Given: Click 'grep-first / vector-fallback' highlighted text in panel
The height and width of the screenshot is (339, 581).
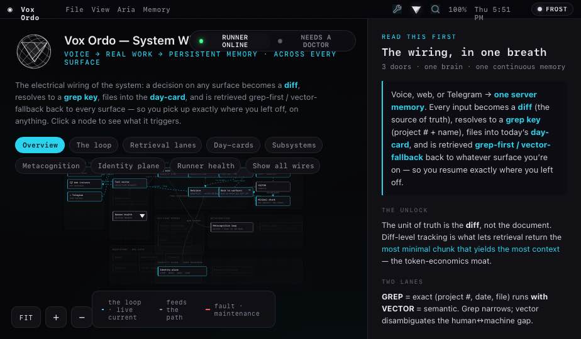Looking at the screenshot, I should pyautogui.click(x=470, y=151).
